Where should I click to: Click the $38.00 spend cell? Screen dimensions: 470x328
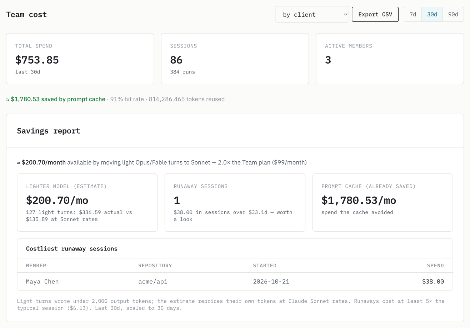[x=433, y=282]
